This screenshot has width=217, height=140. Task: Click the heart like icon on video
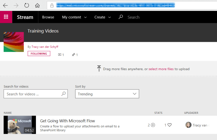(x=170, y=125)
